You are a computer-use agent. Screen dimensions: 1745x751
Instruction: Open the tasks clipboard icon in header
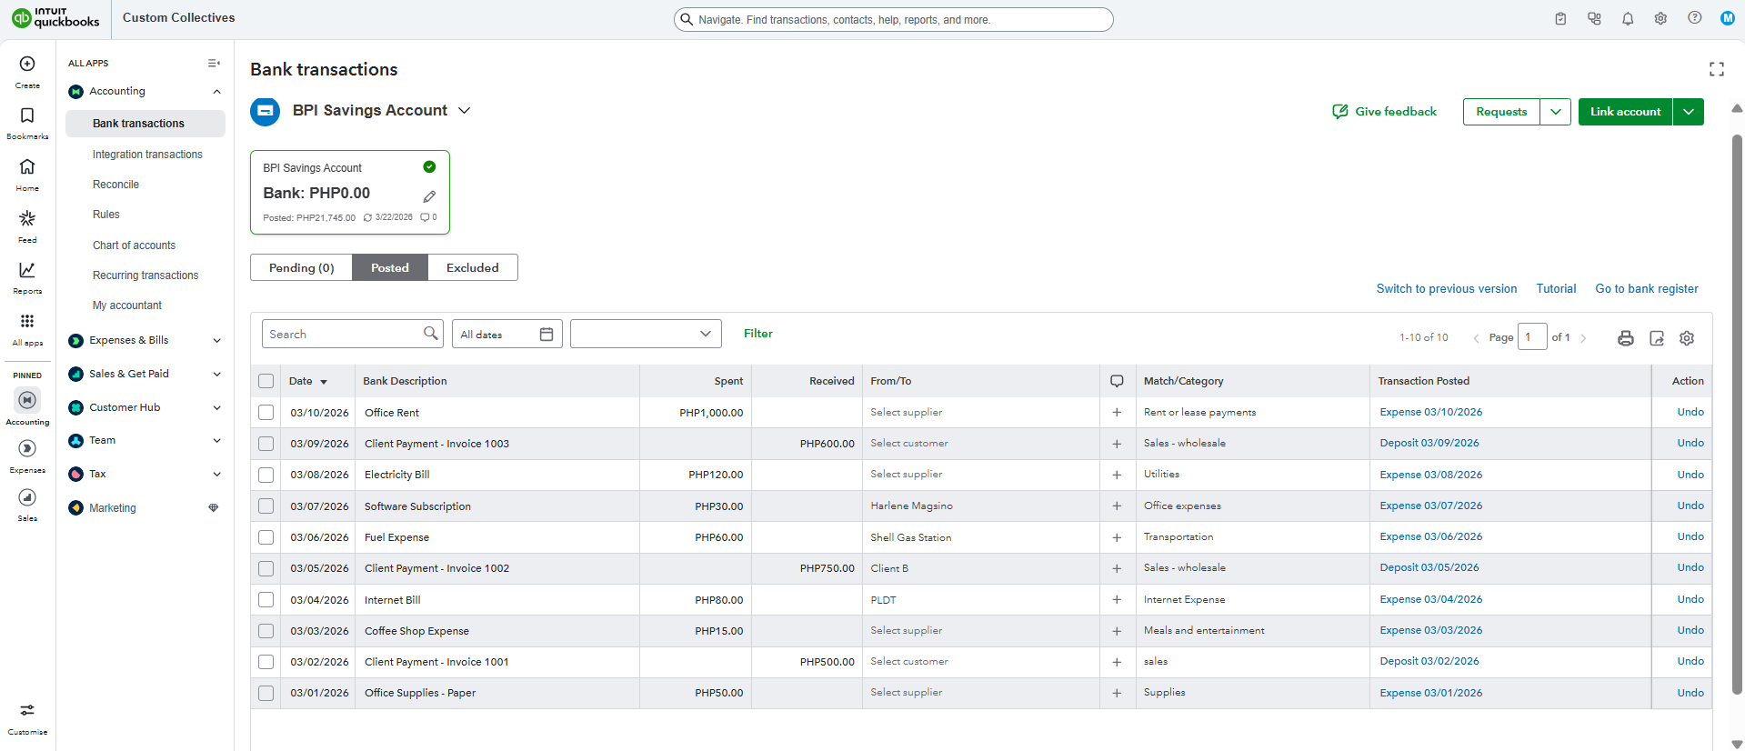[1560, 18]
